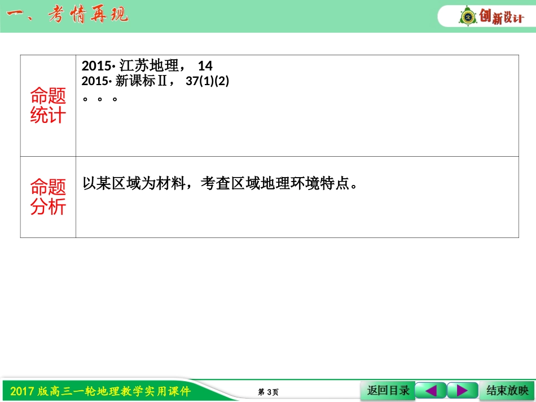Advance to next slide with right arrow
This screenshot has height=402, width=536.
pyautogui.click(x=462, y=390)
